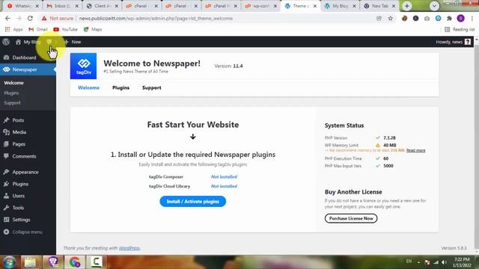Open the browser Extensions puzzle icon
This screenshot has height=269, width=479.
pos(449,18)
